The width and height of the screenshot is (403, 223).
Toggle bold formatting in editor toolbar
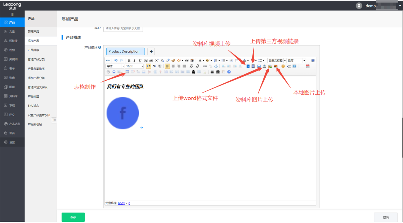click(129, 61)
